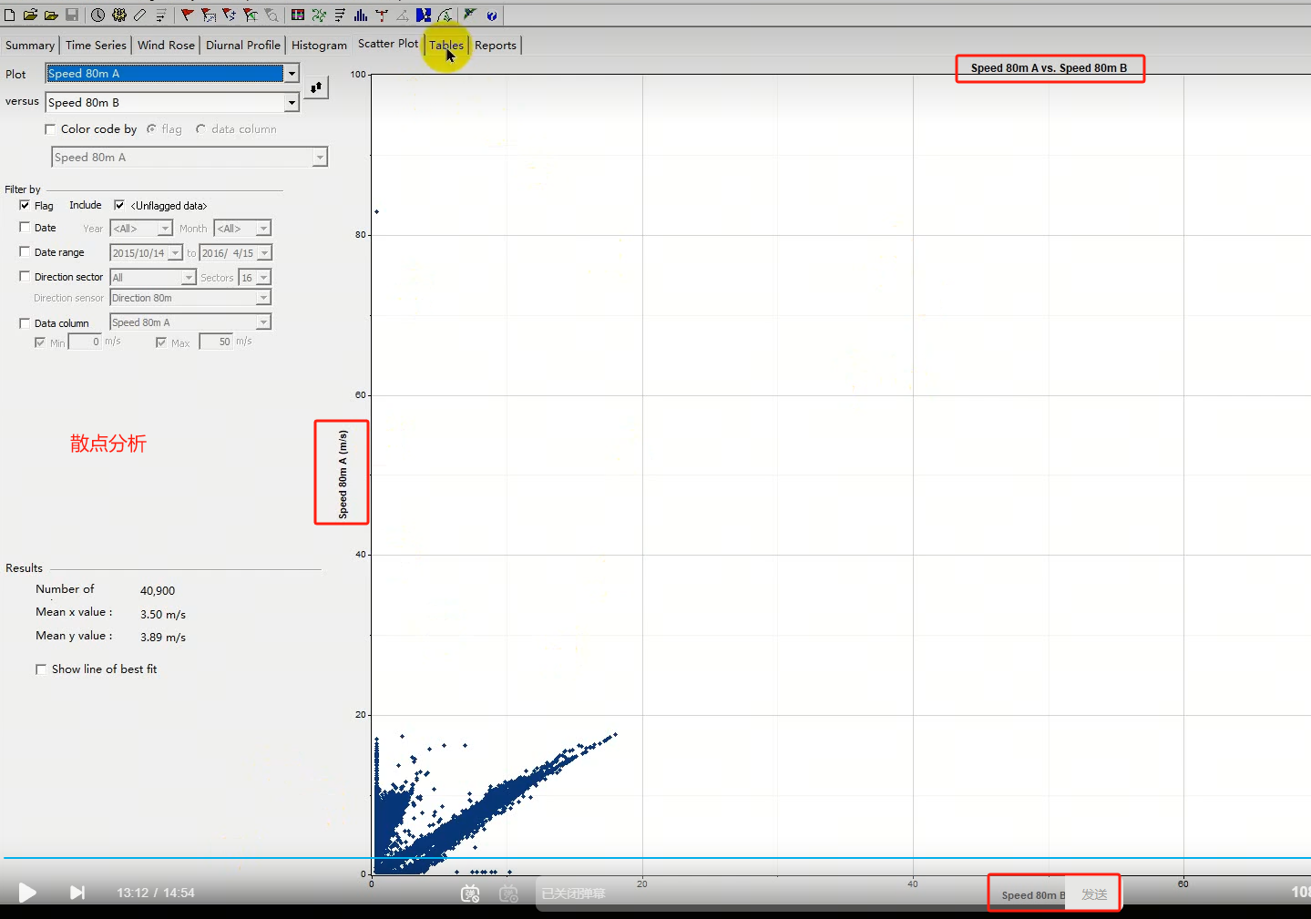
Task: Open the Plot dropdown showing Speed 80m A
Action: click(292, 73)
